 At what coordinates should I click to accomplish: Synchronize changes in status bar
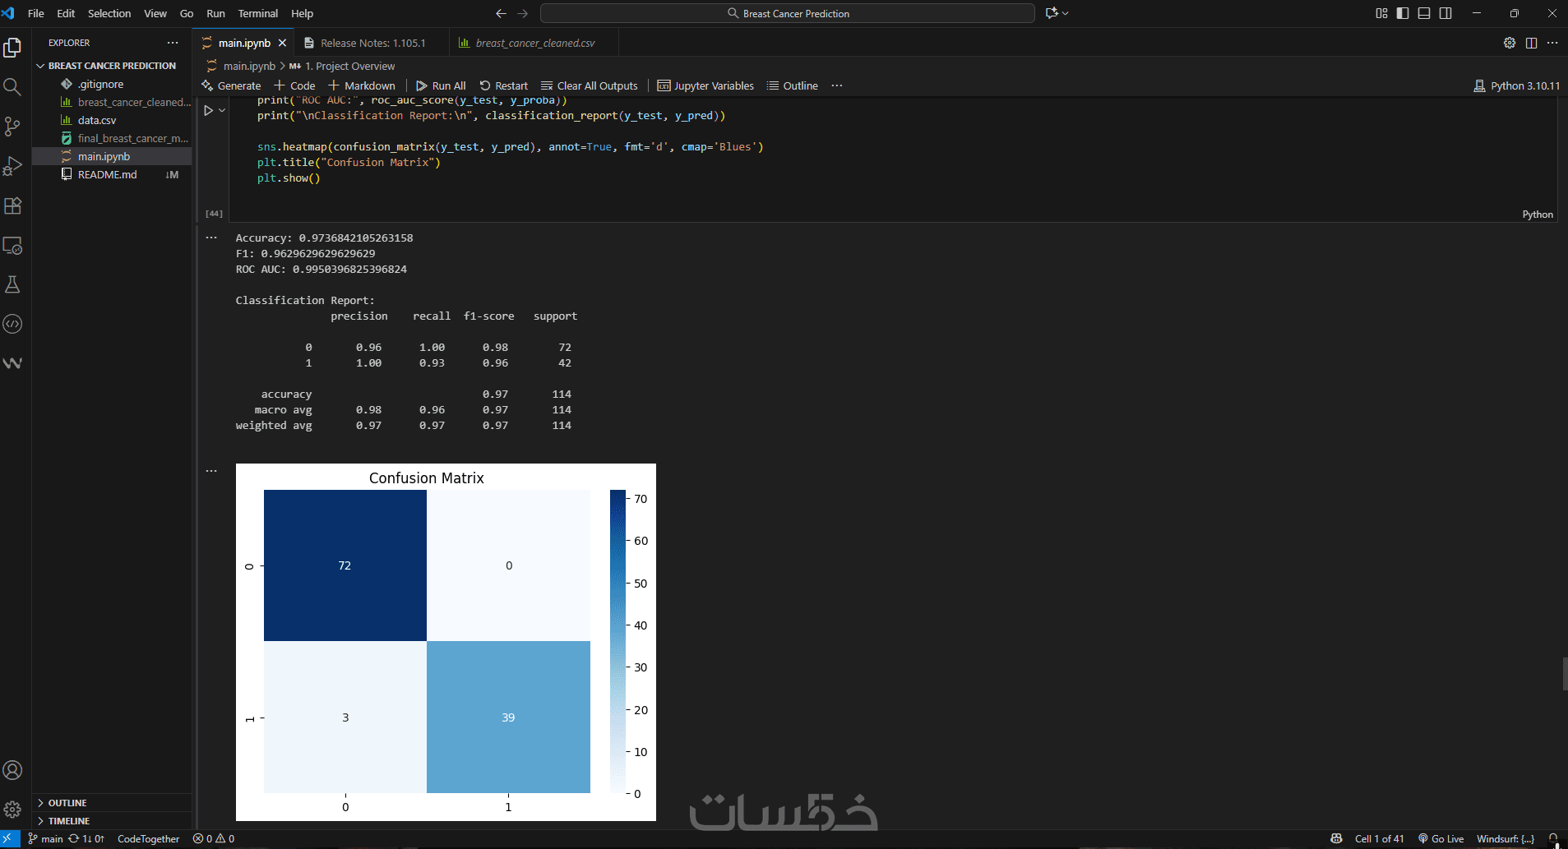pyautogui.click(x=86, y=839)
